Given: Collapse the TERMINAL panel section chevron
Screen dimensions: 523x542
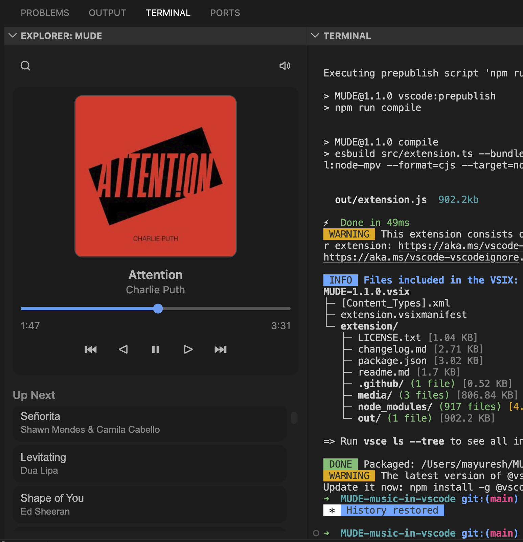Looking at the screenshot, I should 315,36.
